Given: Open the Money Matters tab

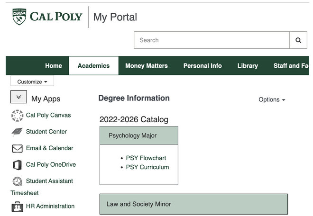Looking at the screenshot, I should click(x=146, y=66).
